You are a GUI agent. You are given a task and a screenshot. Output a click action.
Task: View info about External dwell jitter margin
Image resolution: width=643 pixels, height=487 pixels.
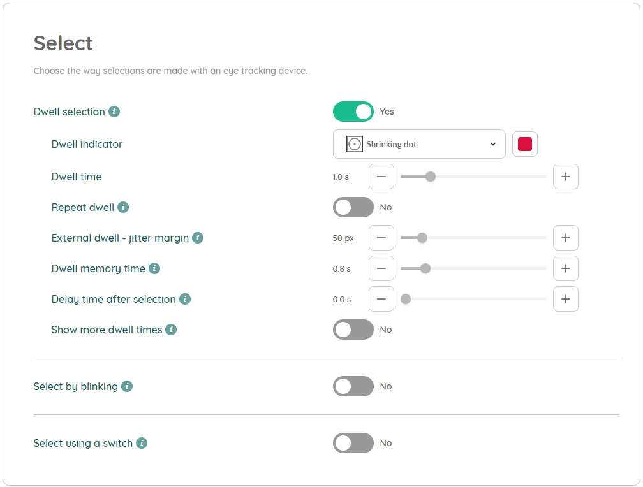(x=198, y=237)
